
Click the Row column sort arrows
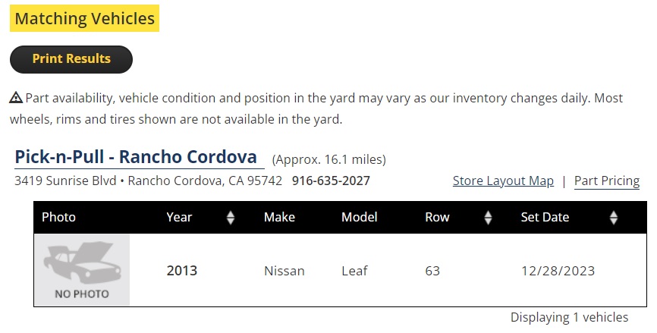pos(488,218)
